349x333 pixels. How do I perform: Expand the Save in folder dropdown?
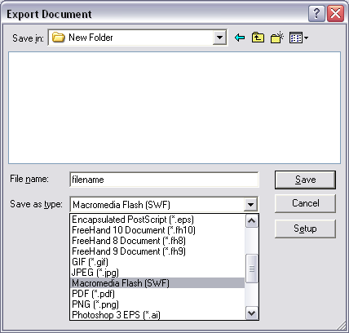pos(219,38)
